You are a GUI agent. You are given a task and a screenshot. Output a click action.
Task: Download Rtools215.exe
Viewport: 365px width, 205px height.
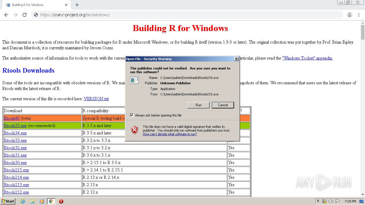[16, 170]
